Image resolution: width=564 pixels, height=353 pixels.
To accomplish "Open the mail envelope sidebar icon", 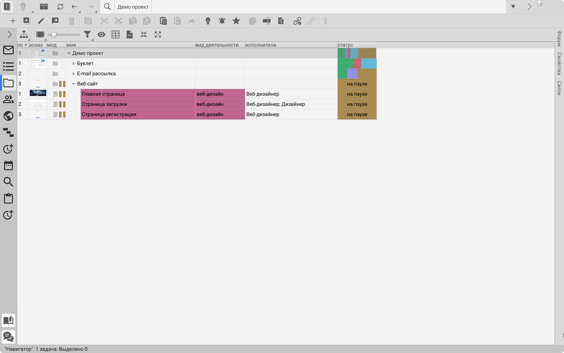I will [8, 50].
